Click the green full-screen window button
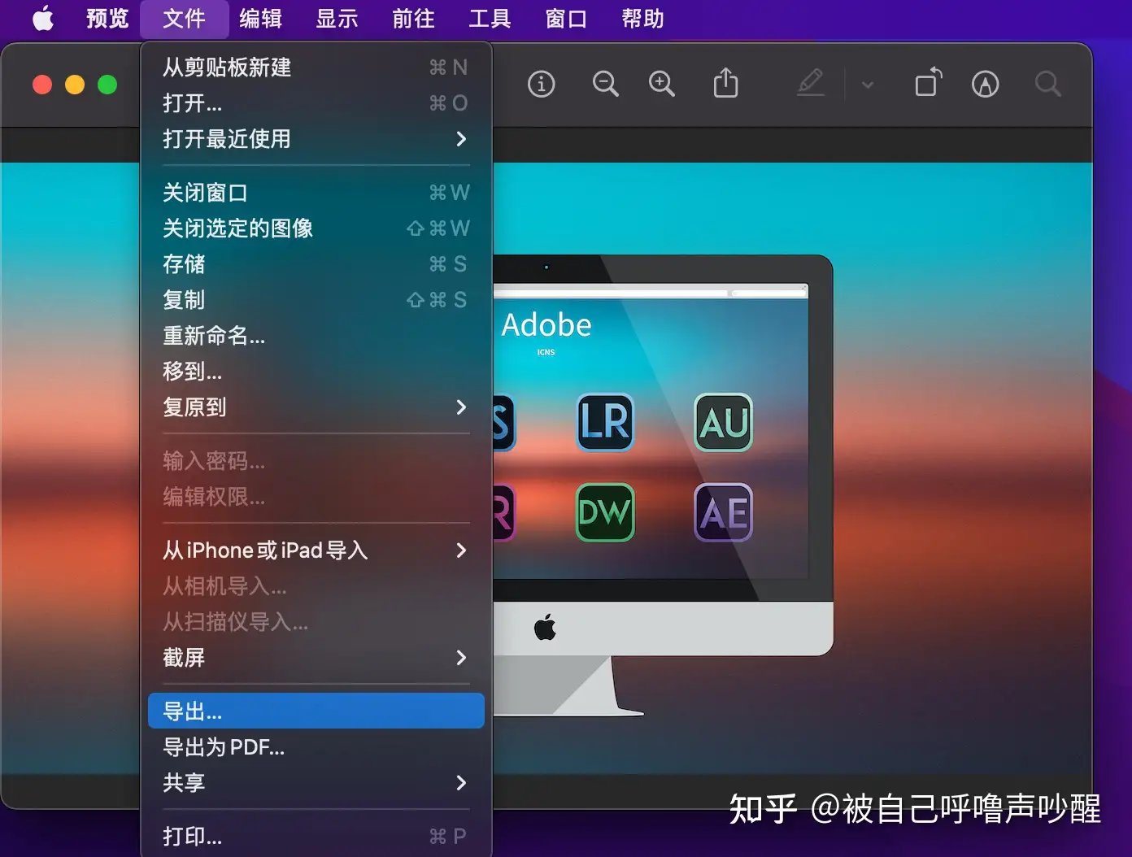This screenshot has height=857, width=1132. pyautogui.click(x=107, y=85)
